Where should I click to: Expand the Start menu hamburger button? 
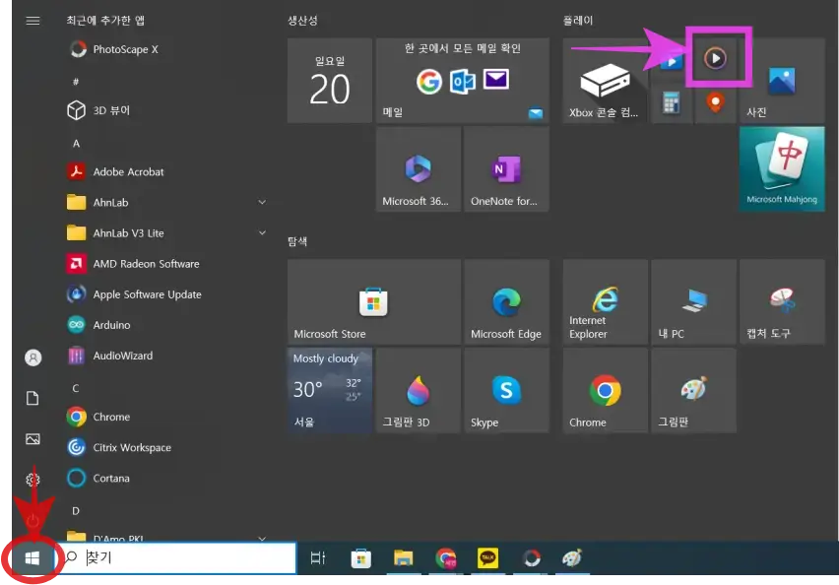coord(33,21)
